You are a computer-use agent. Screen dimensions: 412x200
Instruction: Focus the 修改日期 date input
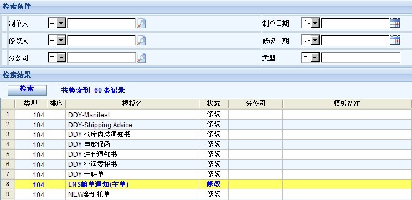355,40
